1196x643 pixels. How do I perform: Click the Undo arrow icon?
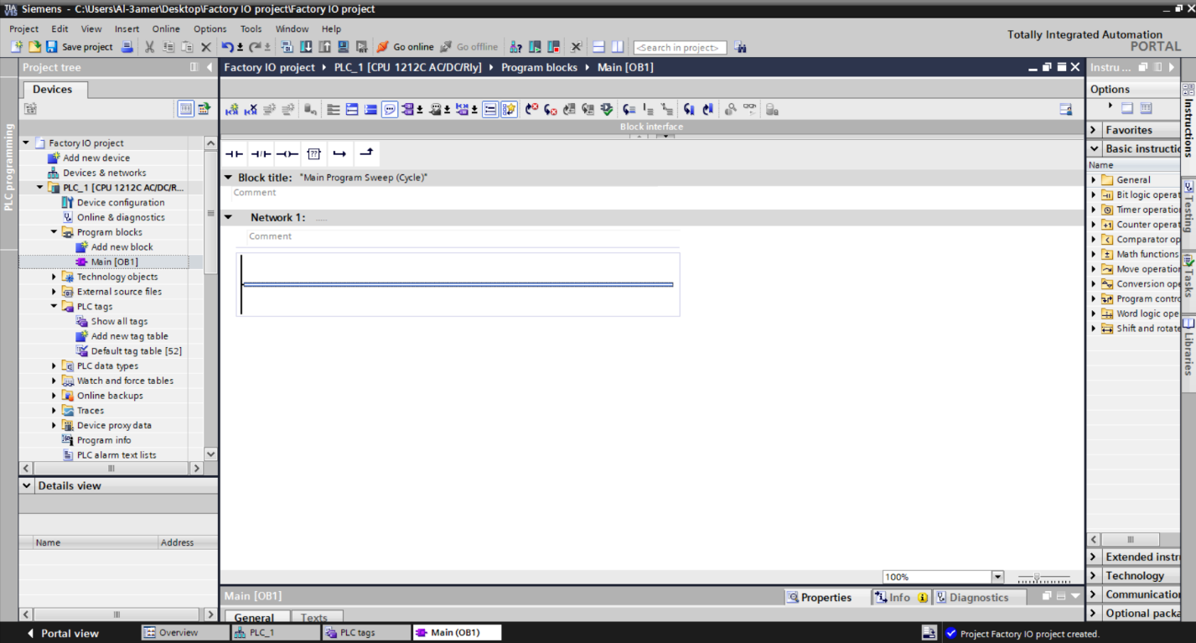228,47
